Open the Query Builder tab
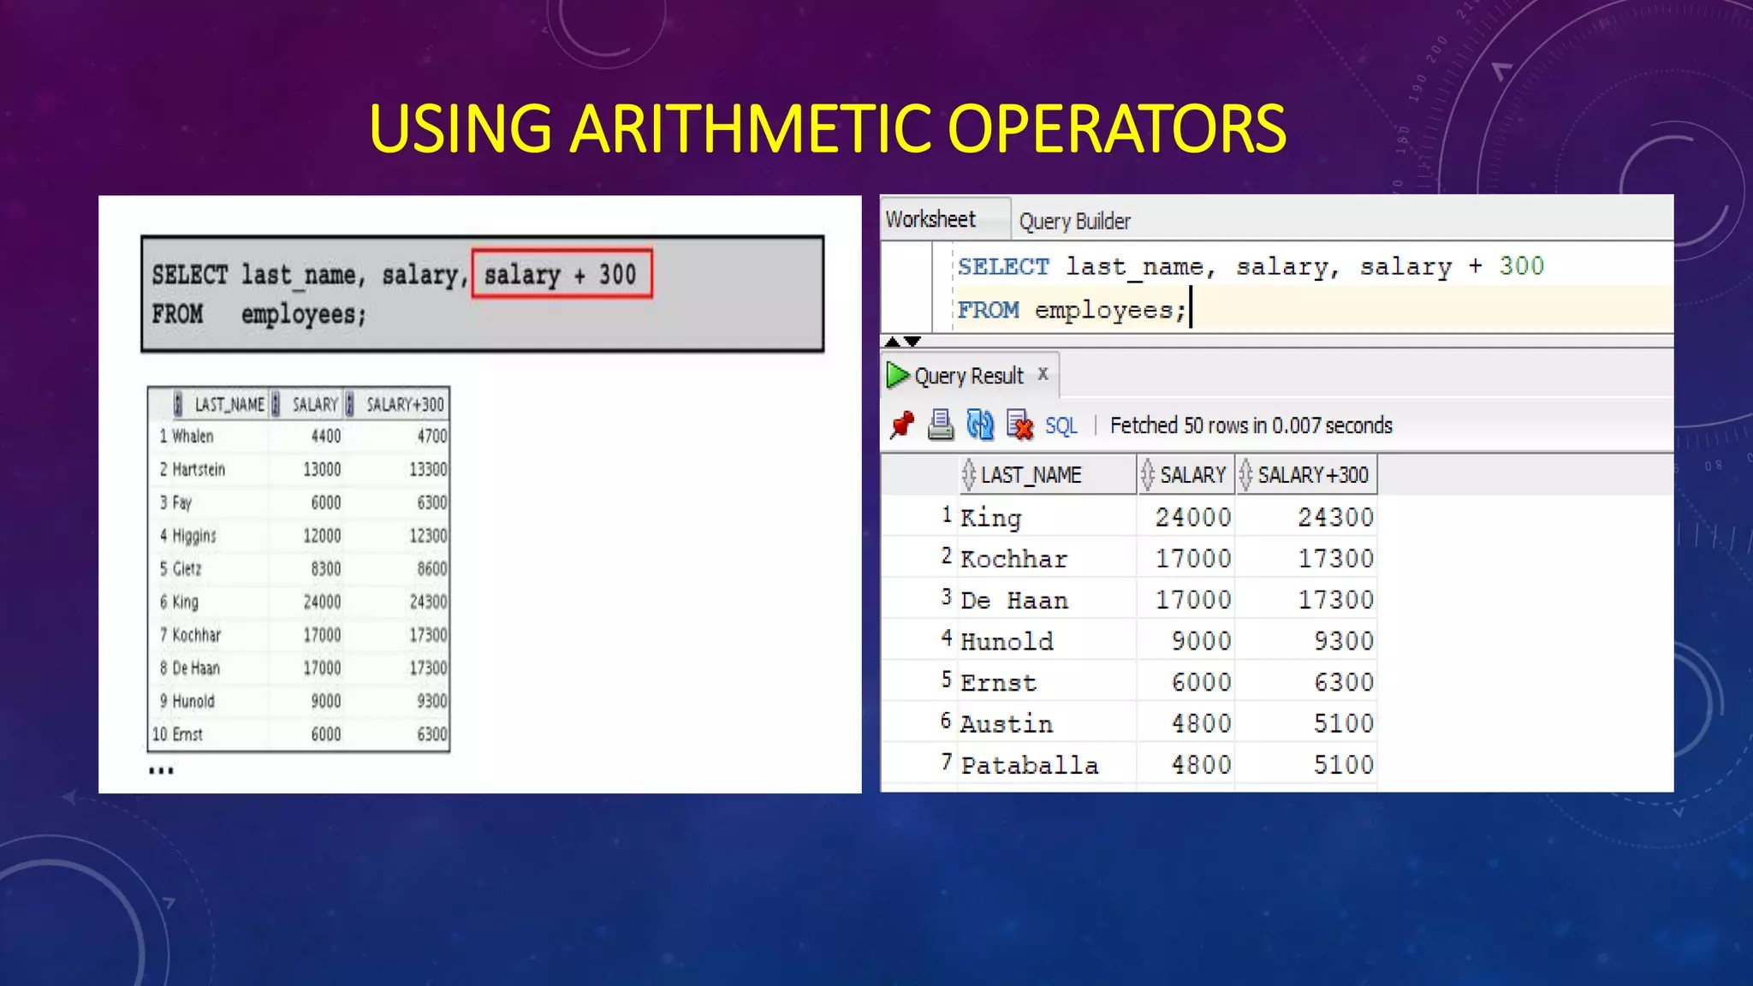The height and width of the screenshot is (986, 1753). [x=1074, y=222]
